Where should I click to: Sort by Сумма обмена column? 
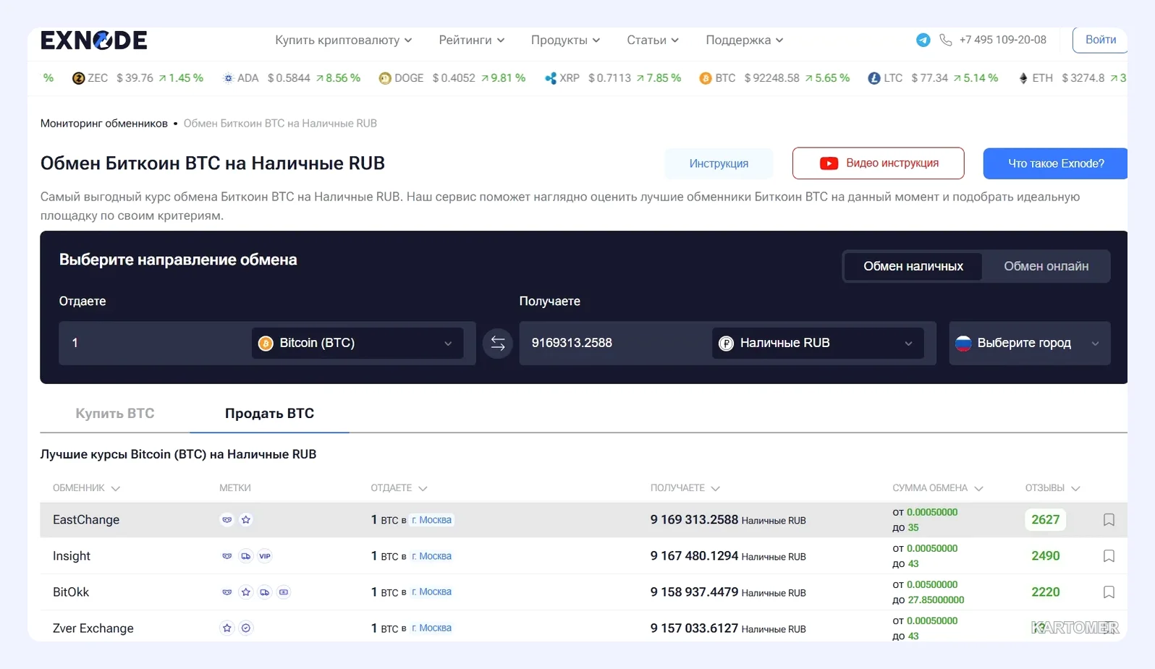(938, 488)
